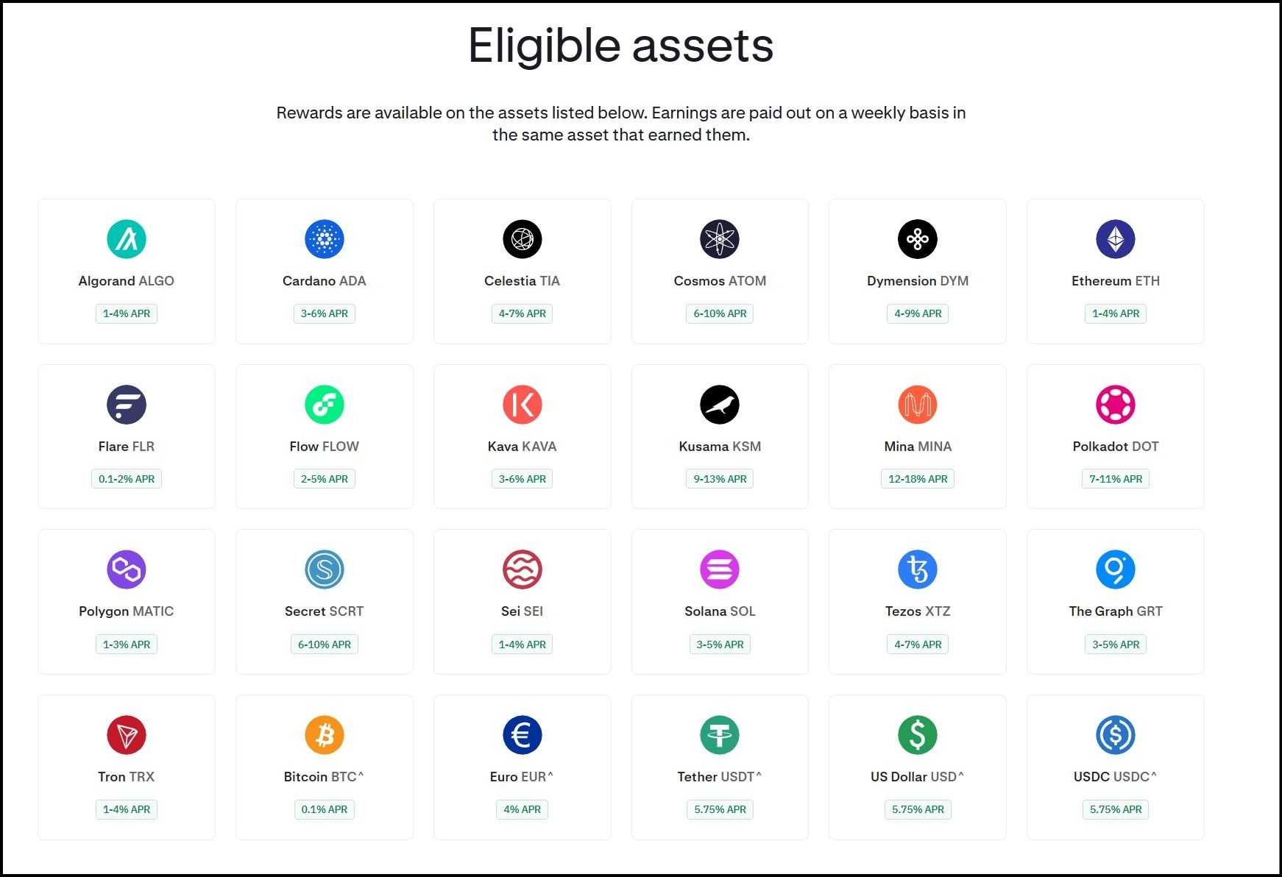
Task: Open the Dymension DYM asset name
Action: point(918,281)
